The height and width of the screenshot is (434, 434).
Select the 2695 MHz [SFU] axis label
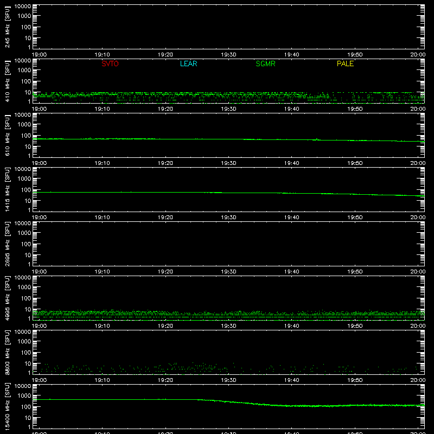(8, 244)
